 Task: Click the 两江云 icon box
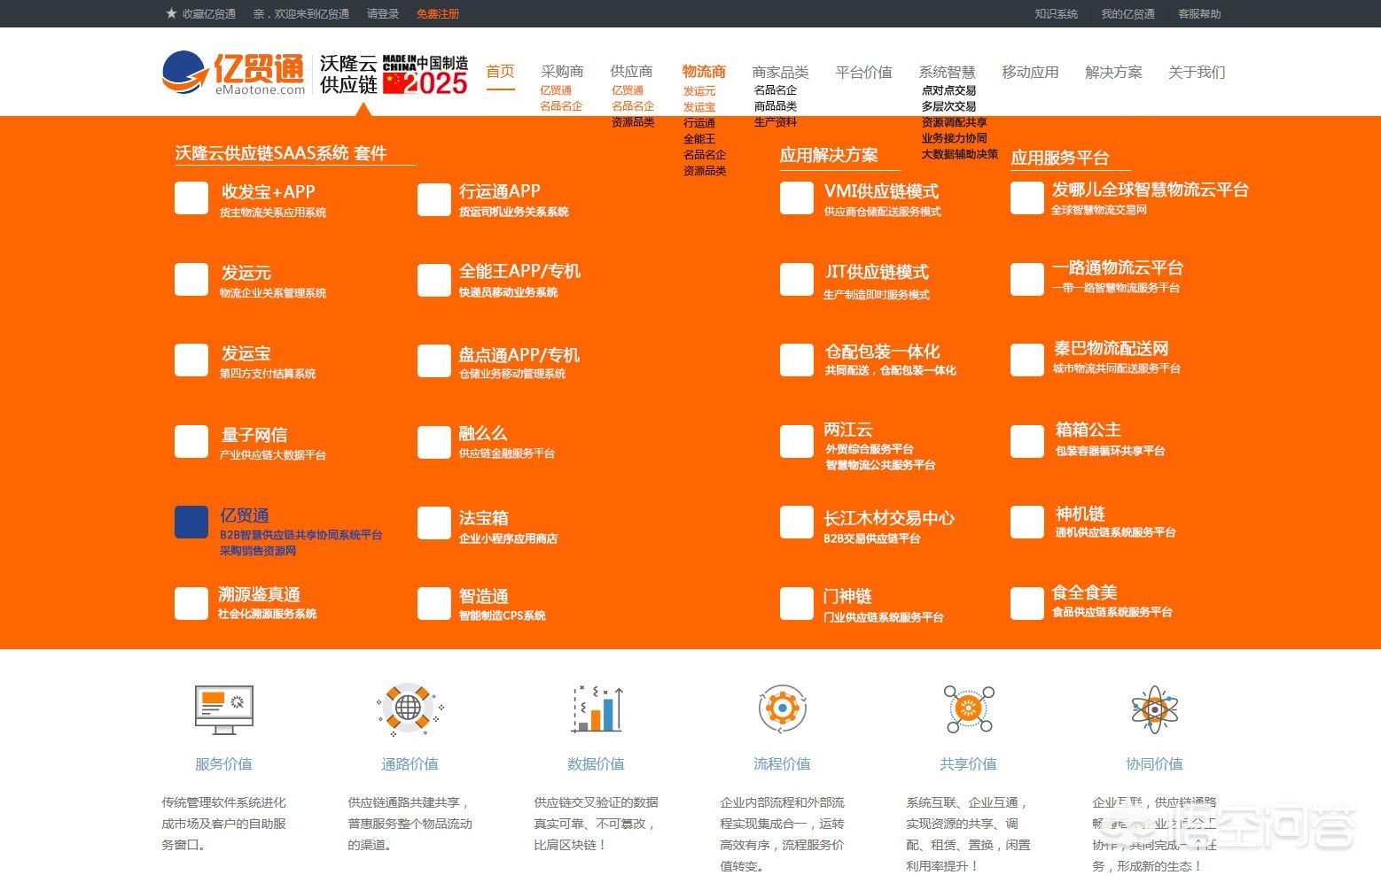click(x=797, y=442)
